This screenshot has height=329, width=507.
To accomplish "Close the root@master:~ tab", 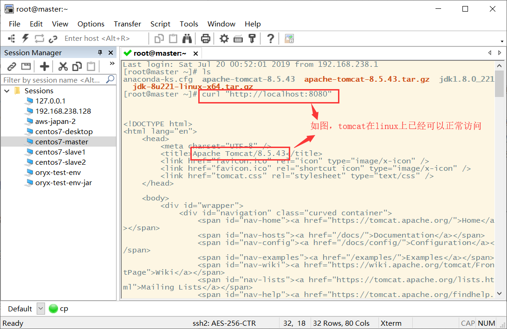I will click(x=195, y=54).
